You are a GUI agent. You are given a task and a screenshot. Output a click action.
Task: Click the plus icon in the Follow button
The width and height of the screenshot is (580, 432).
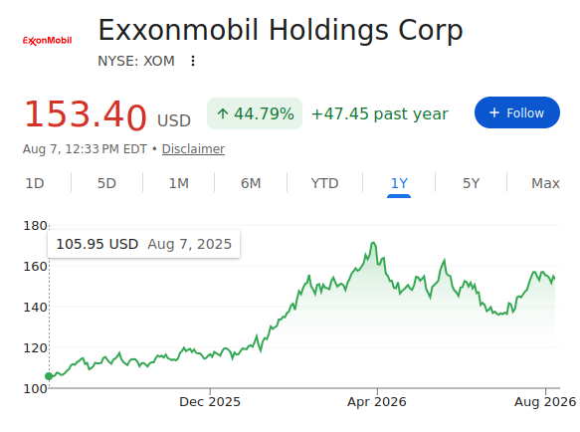pyautogui.click(x=494, y=112)
